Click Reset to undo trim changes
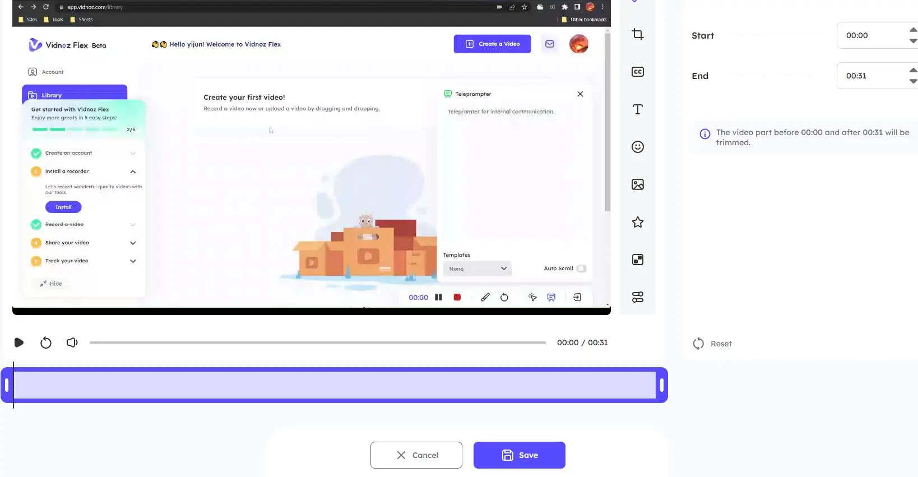Image resolution: width=918 pixels, height=477 pixels. pos(712,344)
